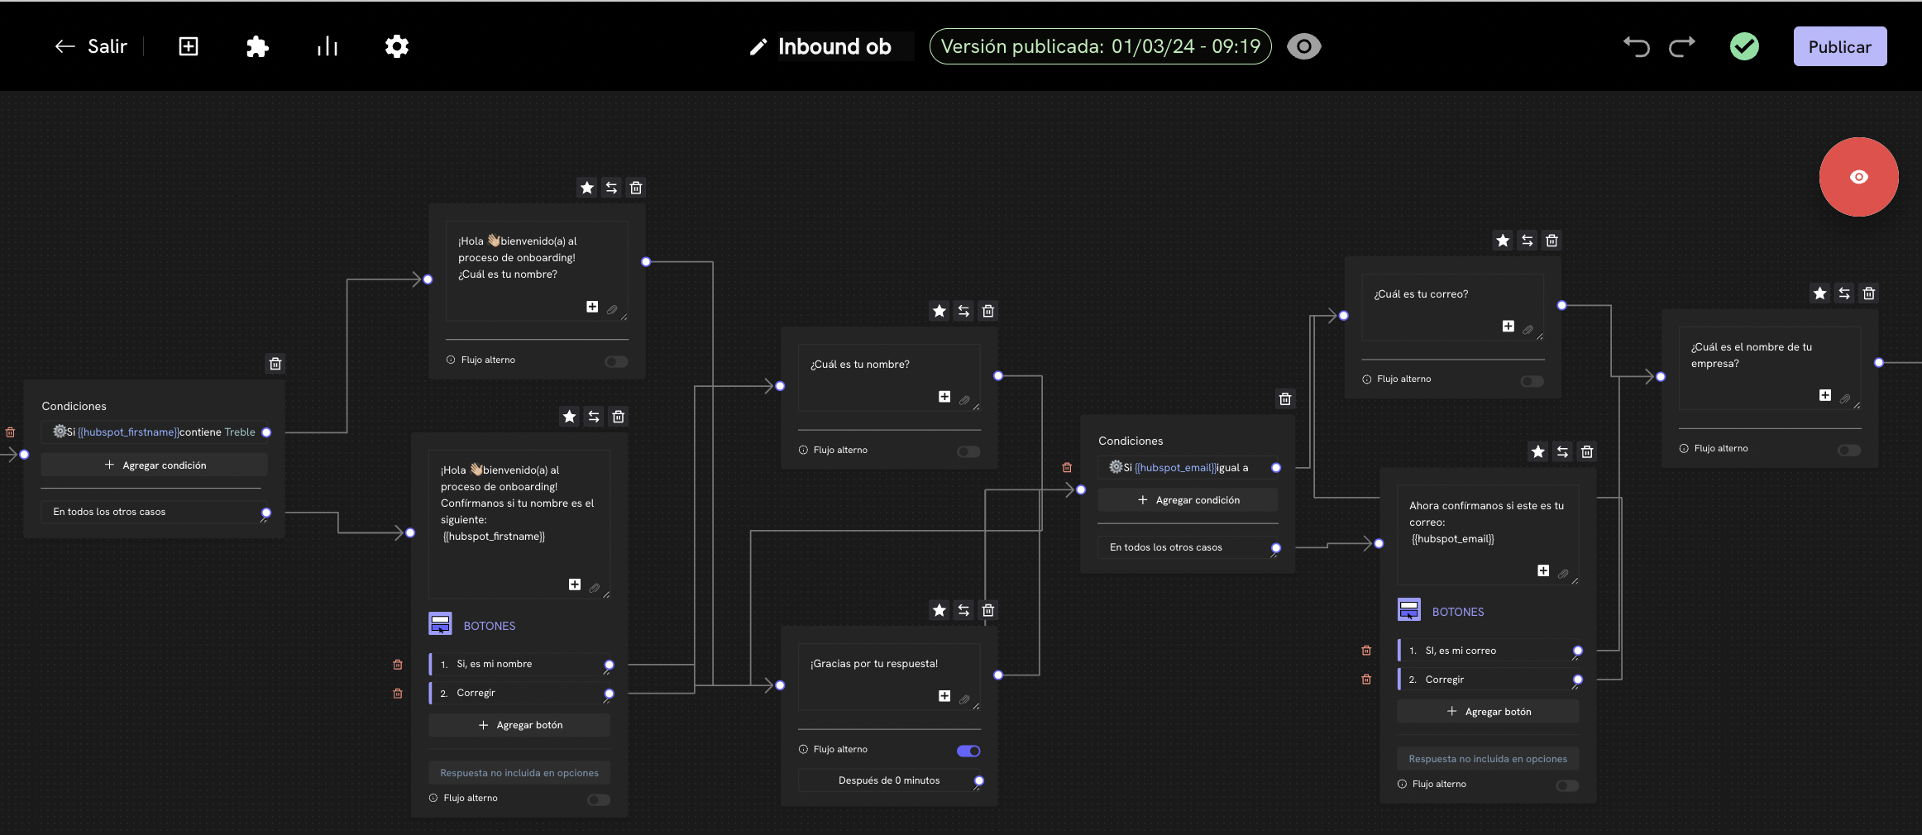The height and width of the screenshot is (835, 1922).
Task: Undo the last change
Action: (x=1636, y=46)
